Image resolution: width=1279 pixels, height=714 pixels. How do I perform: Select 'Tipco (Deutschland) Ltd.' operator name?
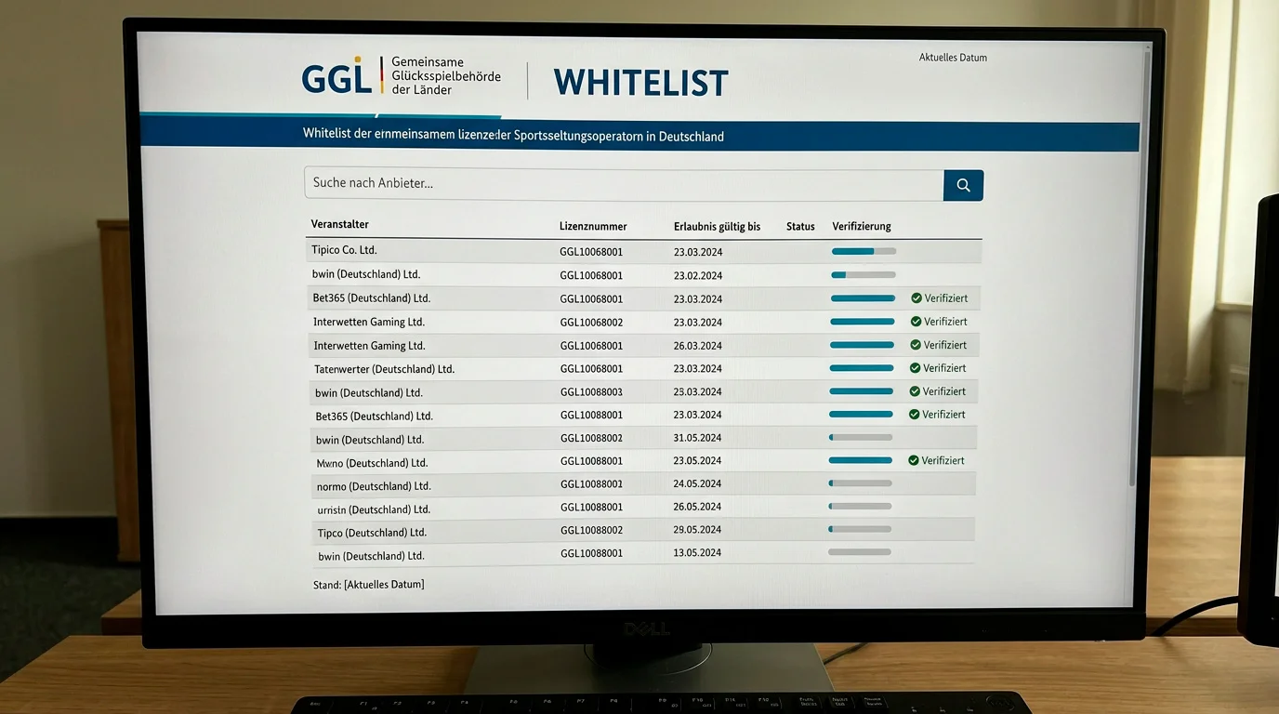pyautogui.click(x=372, y=533)
